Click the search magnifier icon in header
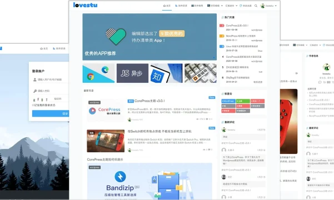Viewport: 334px width, 200px height. (256, 6)
